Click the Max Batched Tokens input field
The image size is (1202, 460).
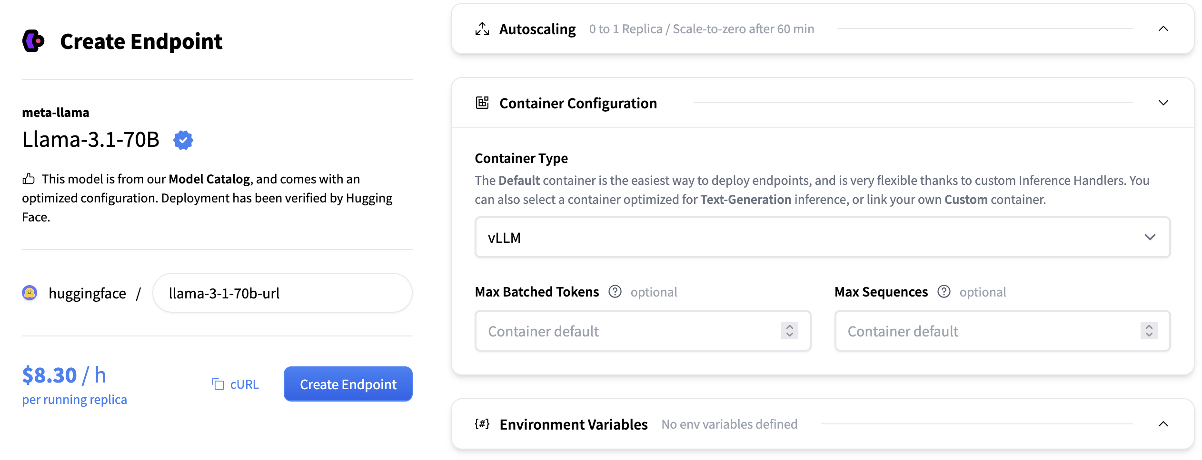coord(628,331)
